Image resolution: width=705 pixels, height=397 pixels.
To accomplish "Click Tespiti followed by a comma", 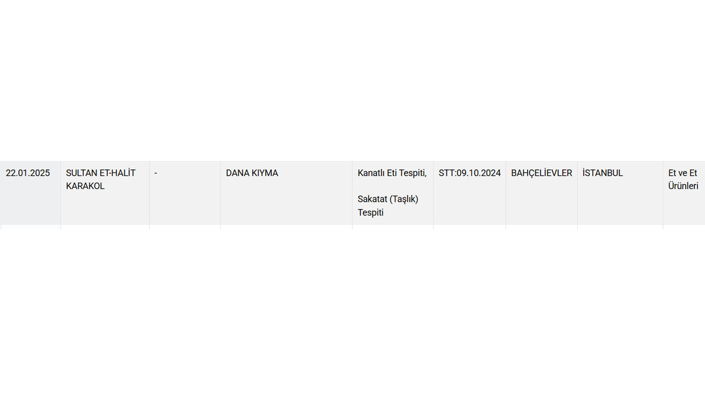I will pos(414,173).
